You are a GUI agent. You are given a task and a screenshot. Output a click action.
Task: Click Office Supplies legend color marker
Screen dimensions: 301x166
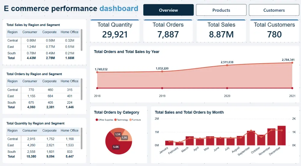tap(97, 120)
